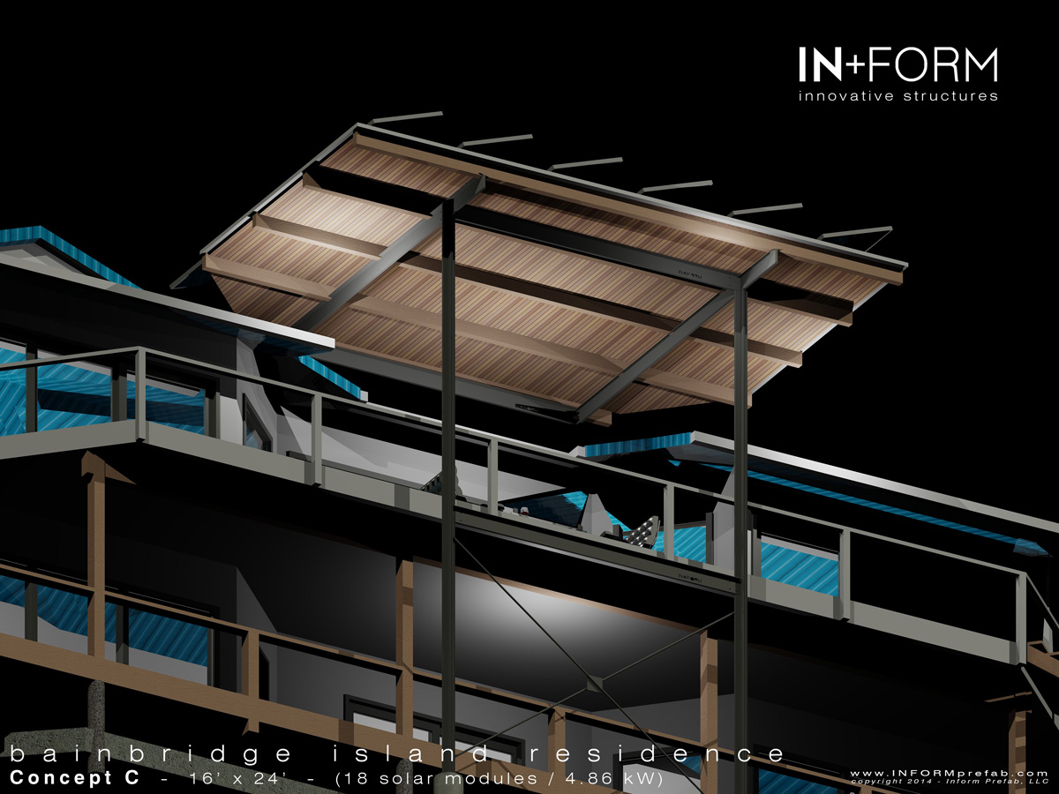Click the IN+FORM logo
This screenshot has width=1059, height=794.
[898, 65]
